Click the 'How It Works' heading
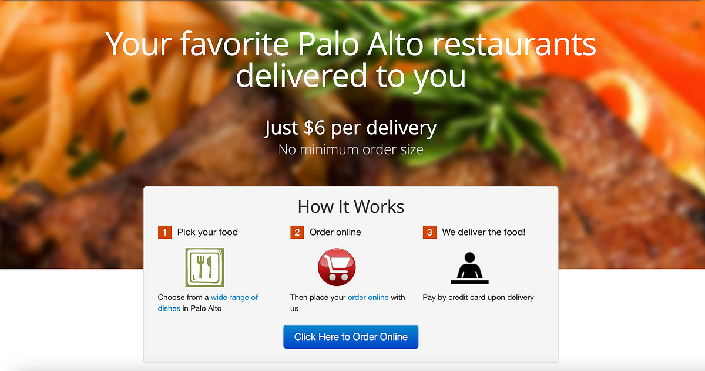 (x=351, y=207)
